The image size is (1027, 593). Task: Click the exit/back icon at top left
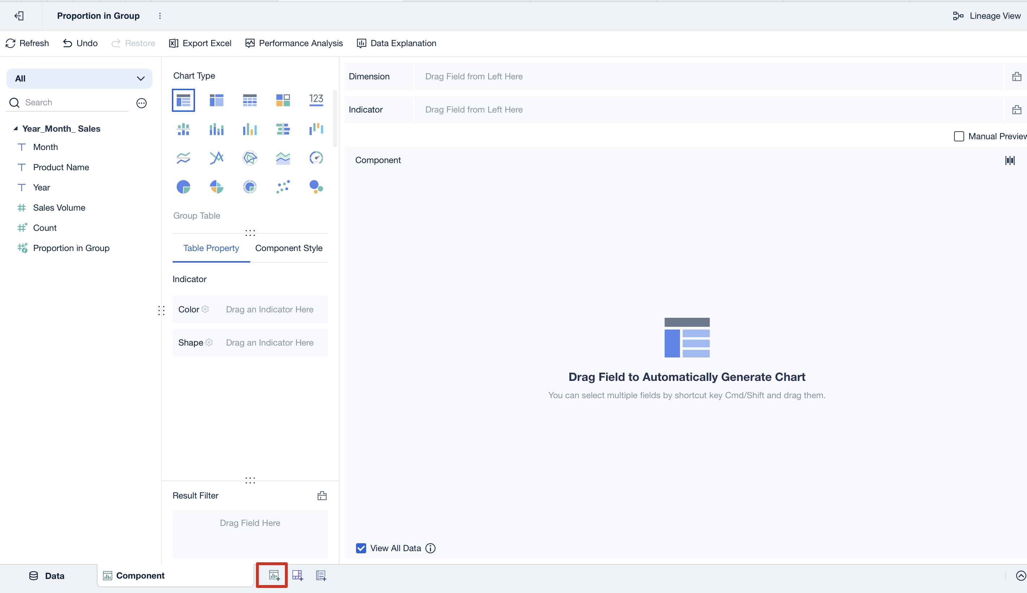19,16
